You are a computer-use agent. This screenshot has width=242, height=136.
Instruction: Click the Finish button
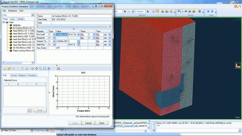pos(40,110)
